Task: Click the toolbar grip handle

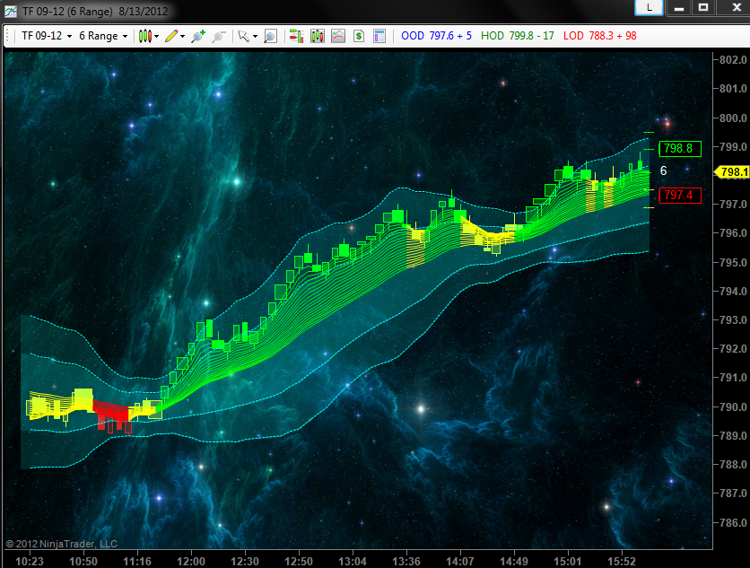Action: coord(8,36)
